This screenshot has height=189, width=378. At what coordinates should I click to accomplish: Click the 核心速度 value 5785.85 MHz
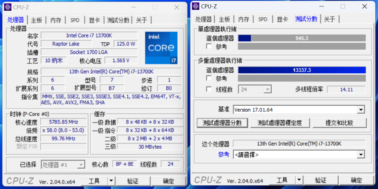(x=64, y=122)
